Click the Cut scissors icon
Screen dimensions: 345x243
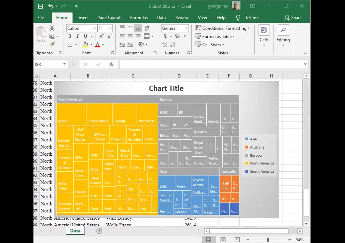[52, 28]
